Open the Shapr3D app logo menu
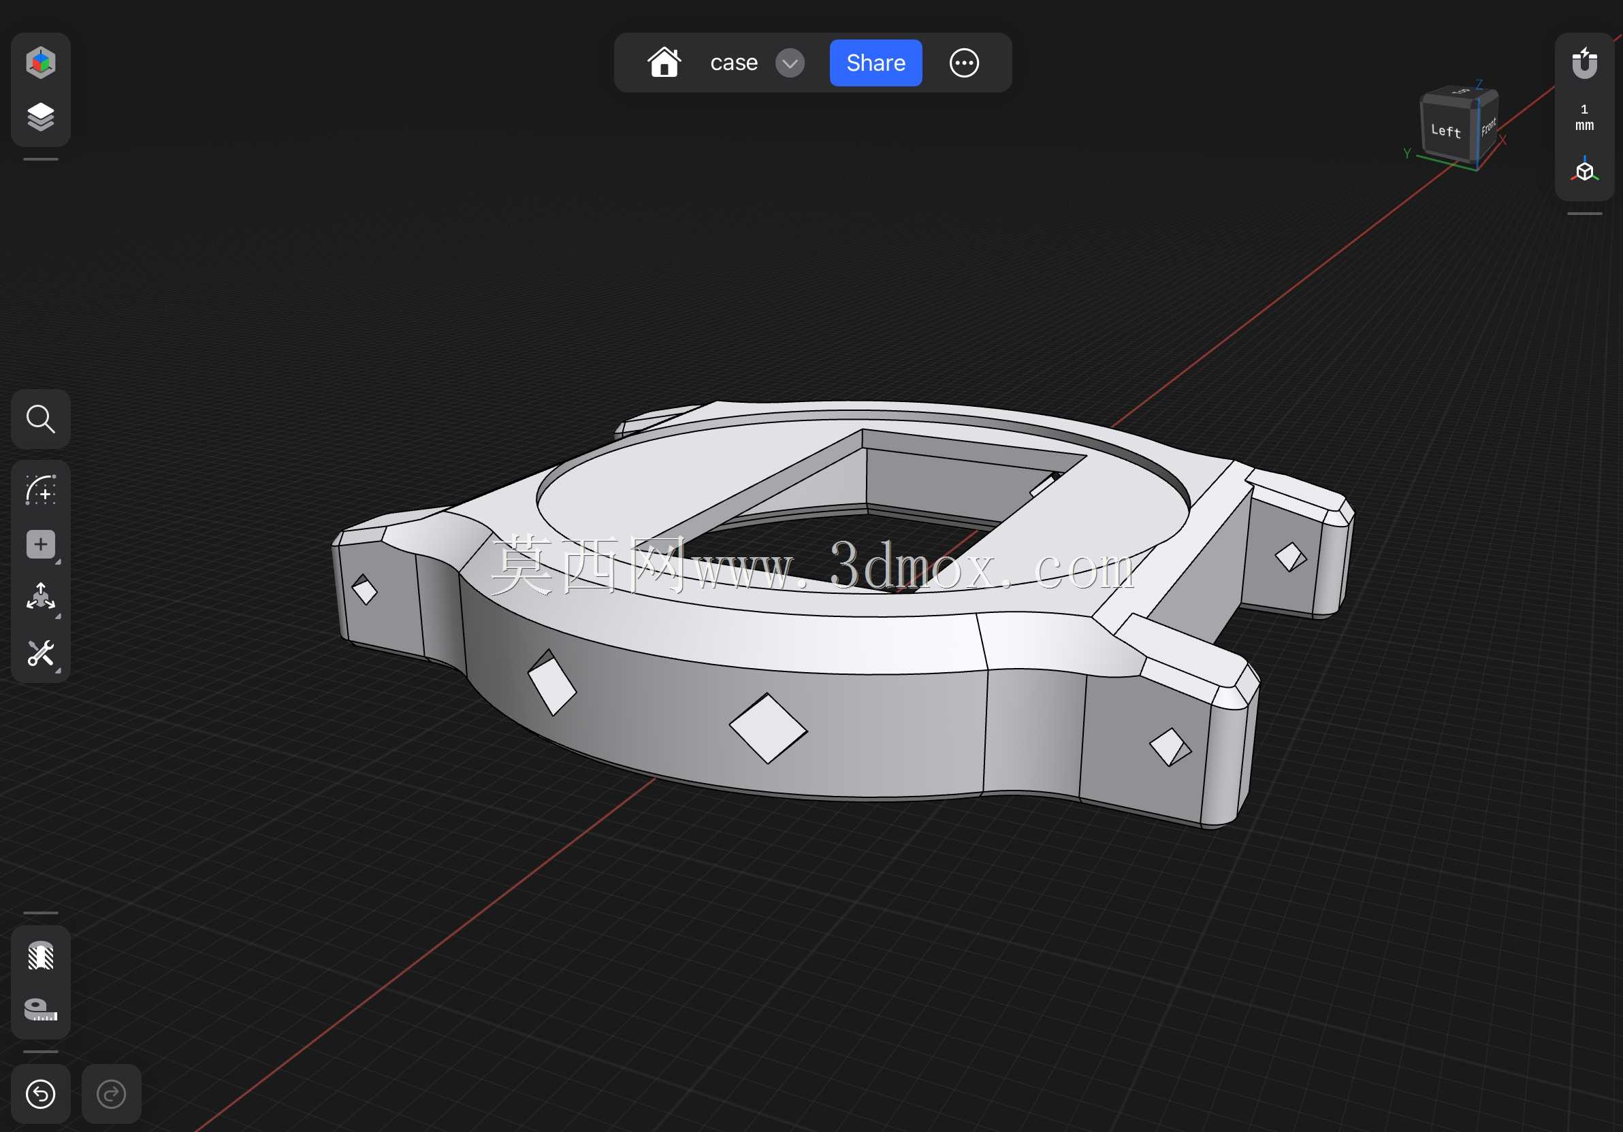Screen dimensions: 1623x1132 click(40, 62)
